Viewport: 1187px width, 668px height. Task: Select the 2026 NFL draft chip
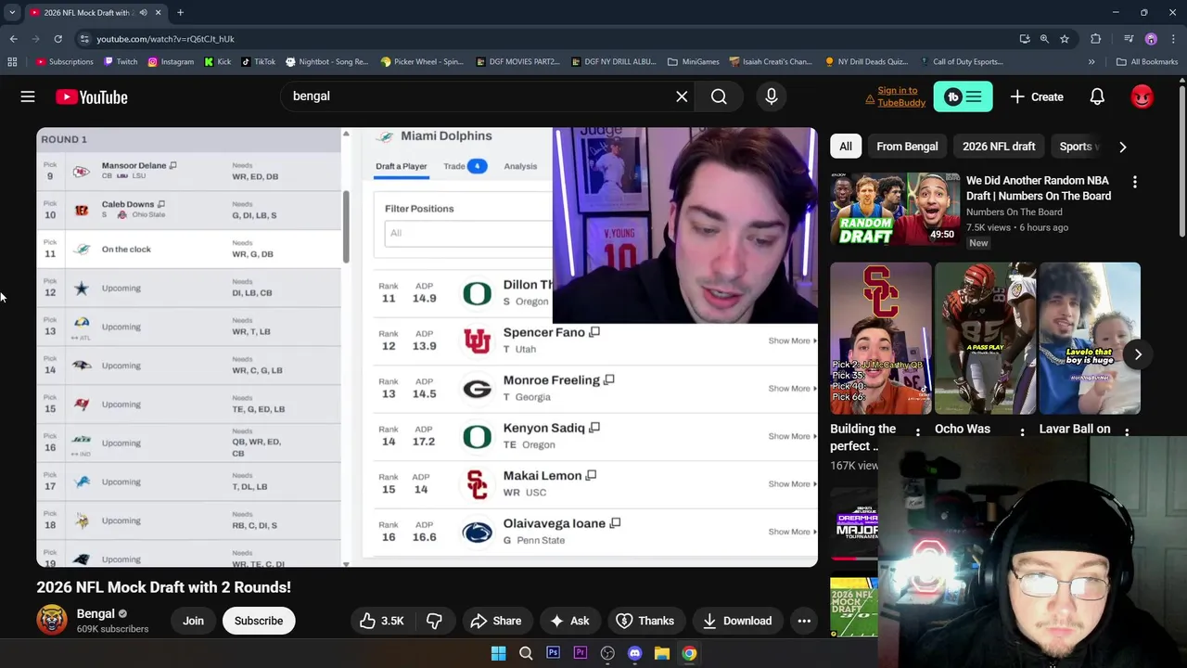tap(999, 147)
